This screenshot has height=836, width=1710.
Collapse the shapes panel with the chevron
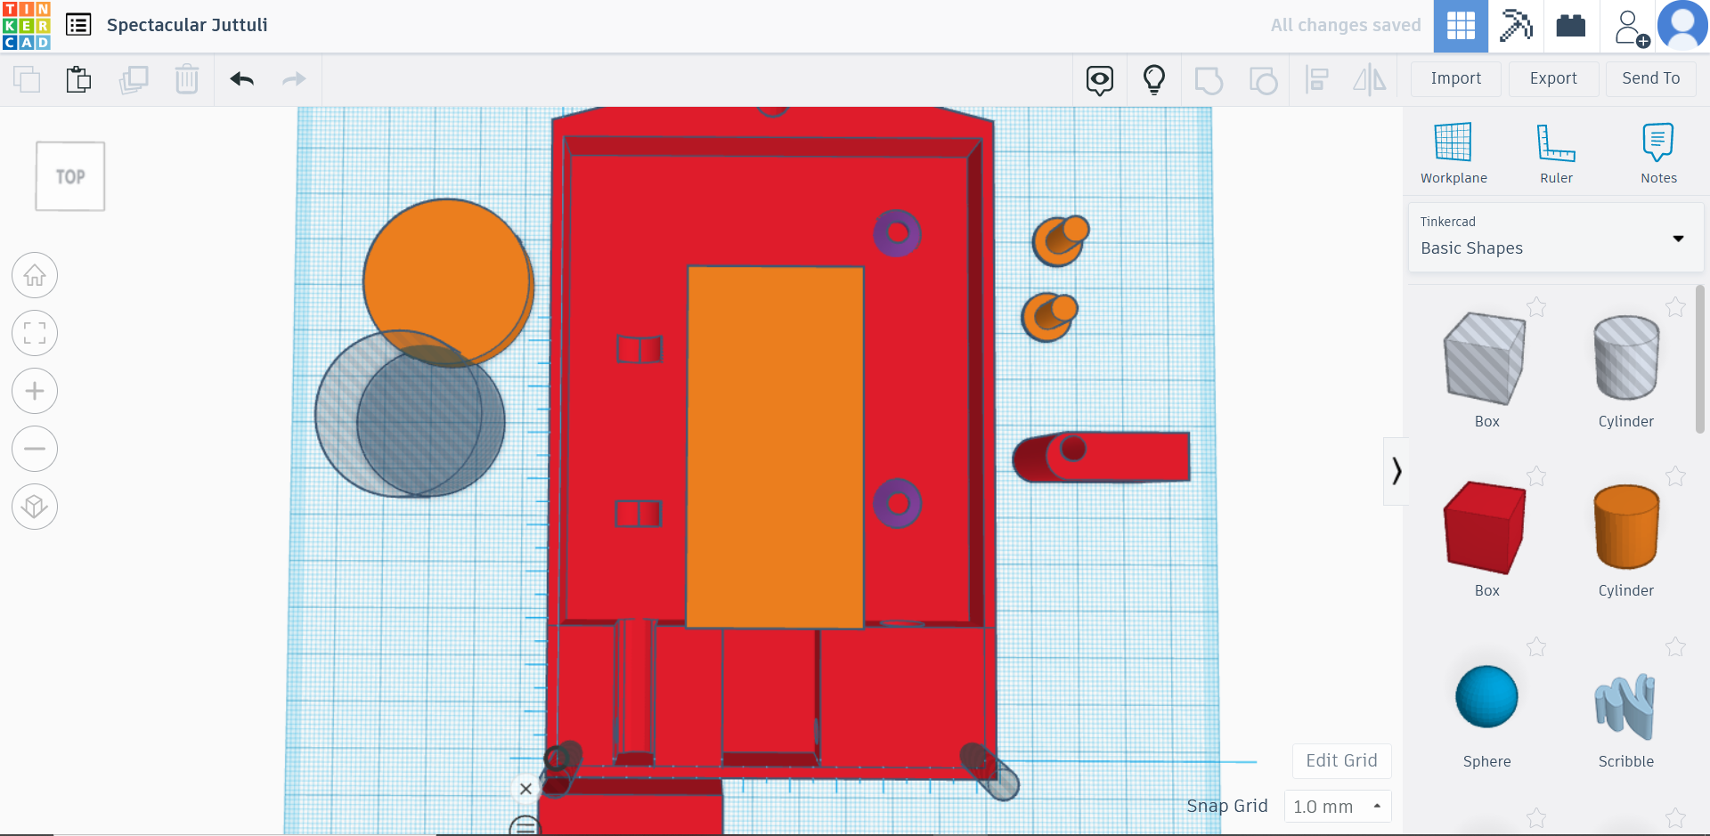tap(1396, 470)
